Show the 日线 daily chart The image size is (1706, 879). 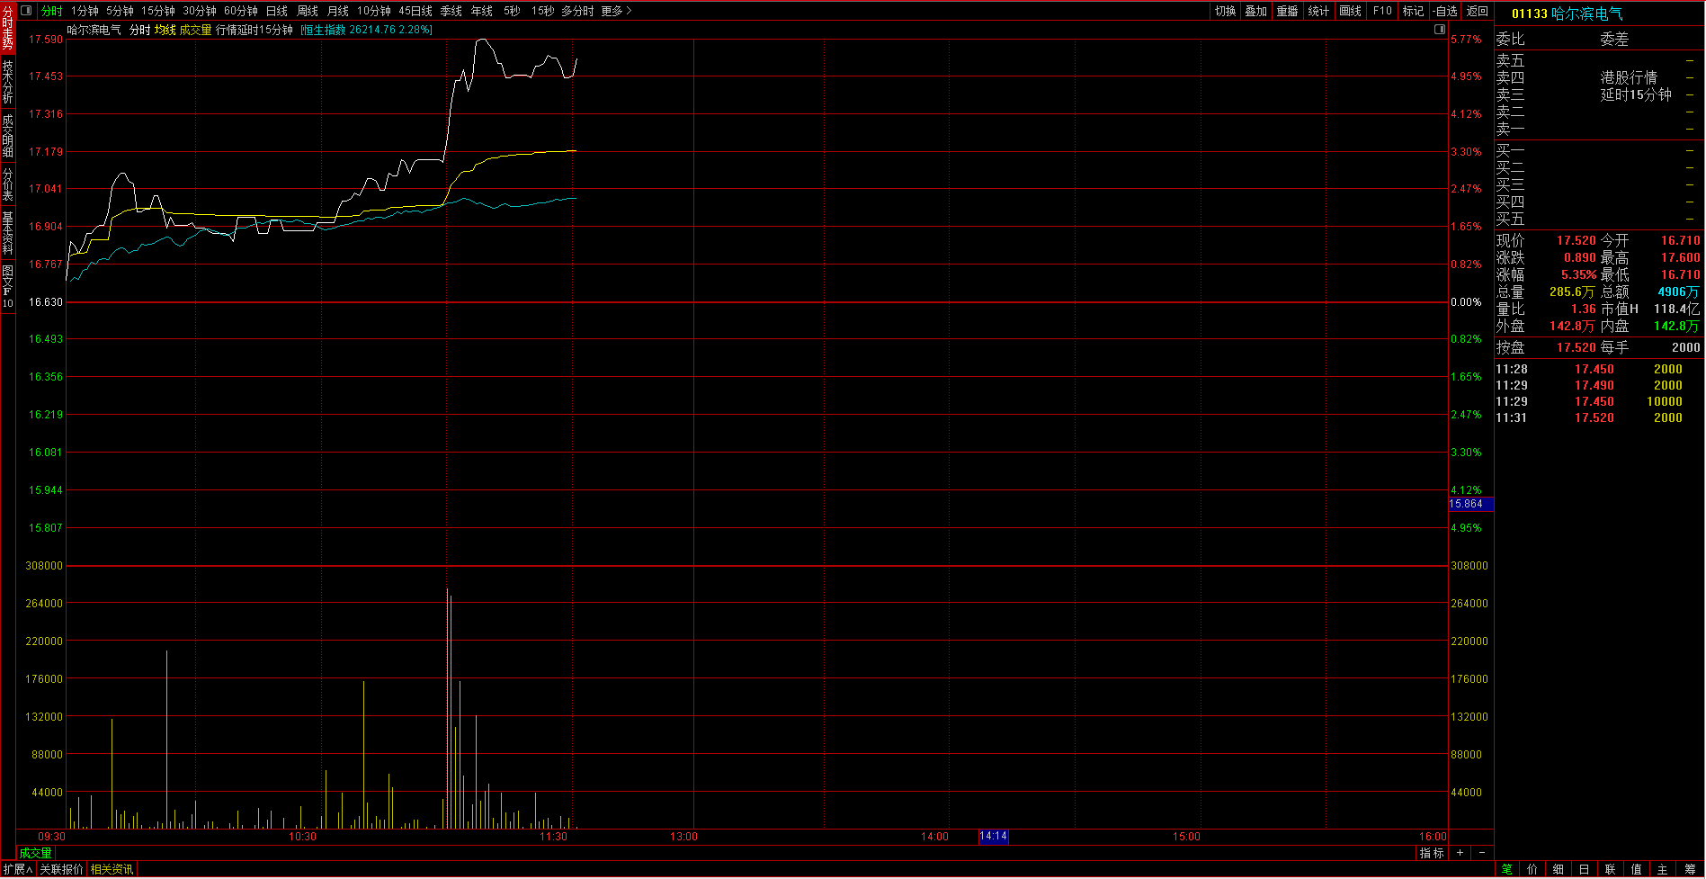tap(277, 11)
